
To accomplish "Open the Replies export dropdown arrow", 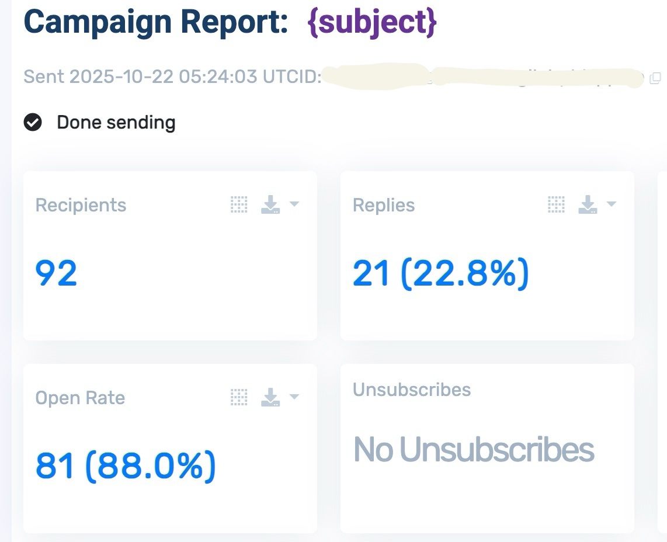I will click(x=612, y=204).
